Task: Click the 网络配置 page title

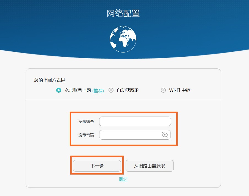Action: [123, 14]
